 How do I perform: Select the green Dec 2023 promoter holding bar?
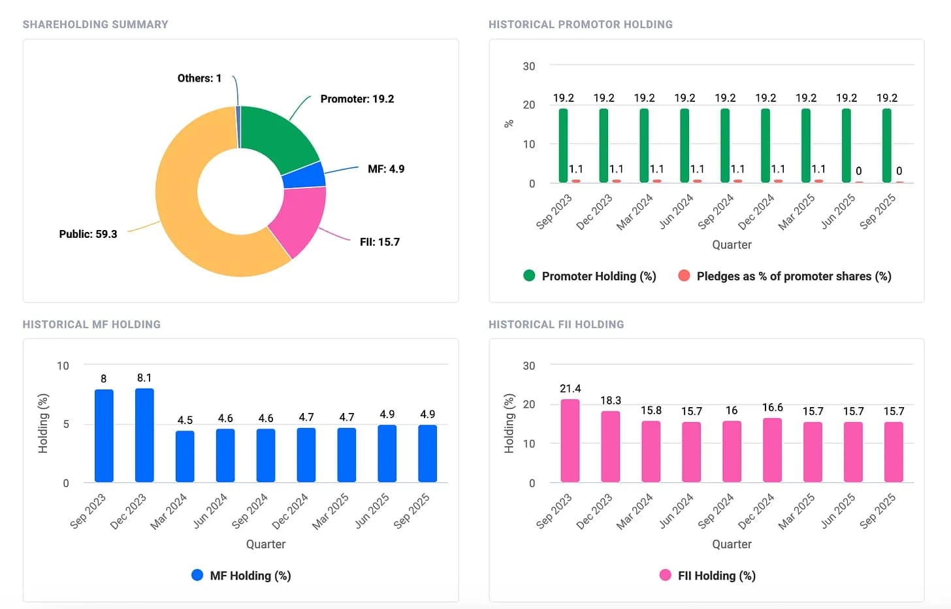pos(604,145)
